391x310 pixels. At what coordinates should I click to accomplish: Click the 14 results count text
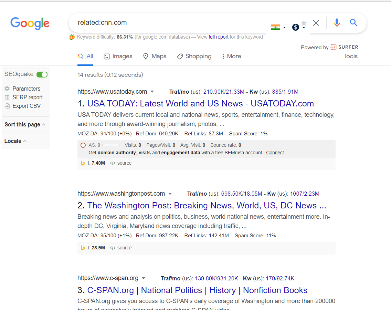point(110,75)
